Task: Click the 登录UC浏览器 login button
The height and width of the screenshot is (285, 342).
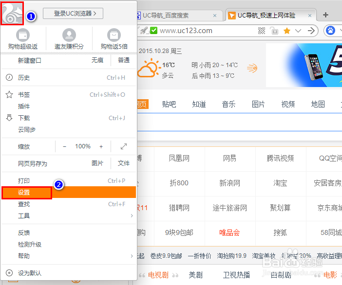Action: [x=73, y=14]
